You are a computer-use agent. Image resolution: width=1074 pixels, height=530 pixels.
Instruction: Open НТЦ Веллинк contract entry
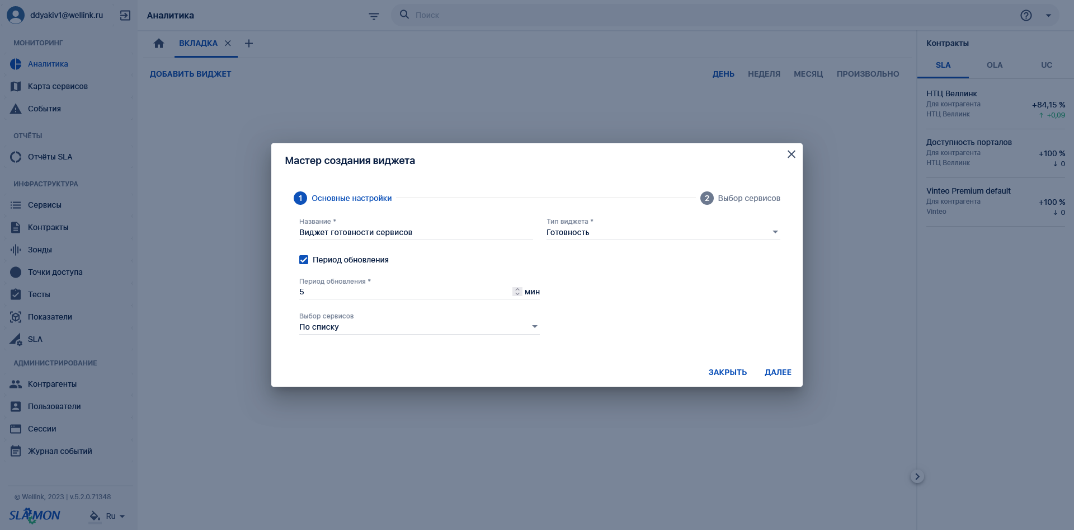pos(996,105)
